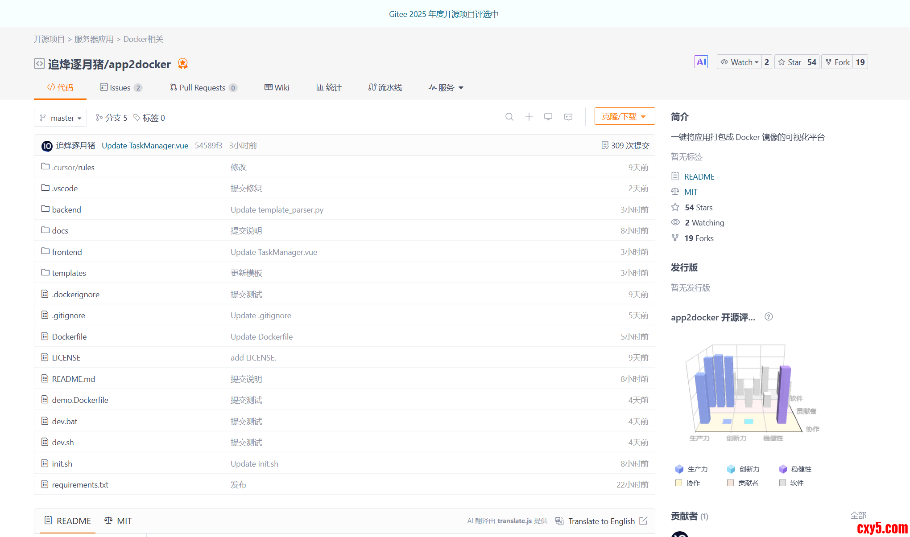Open the Web IDE monitor icon
The width and height of the screenshot is (910, 537).
tap(548, 117)
